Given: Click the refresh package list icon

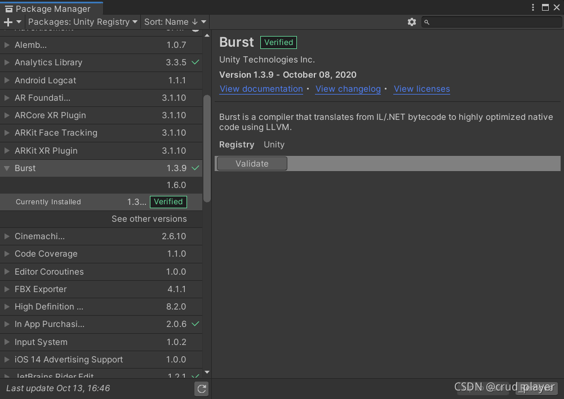Looking at the screenshot, I should 202,388.
